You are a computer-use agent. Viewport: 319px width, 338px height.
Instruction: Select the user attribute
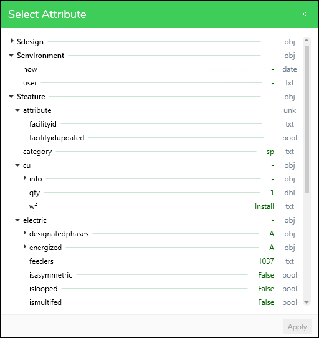(160, 83)
